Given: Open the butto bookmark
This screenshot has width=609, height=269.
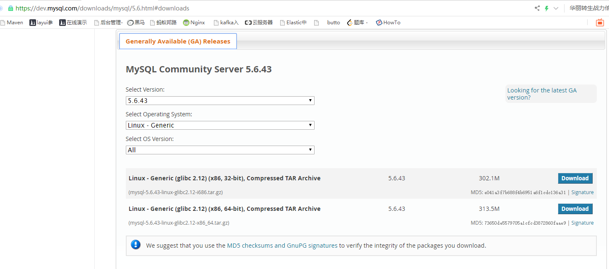Looking at the screenshot, I should 327,23.
